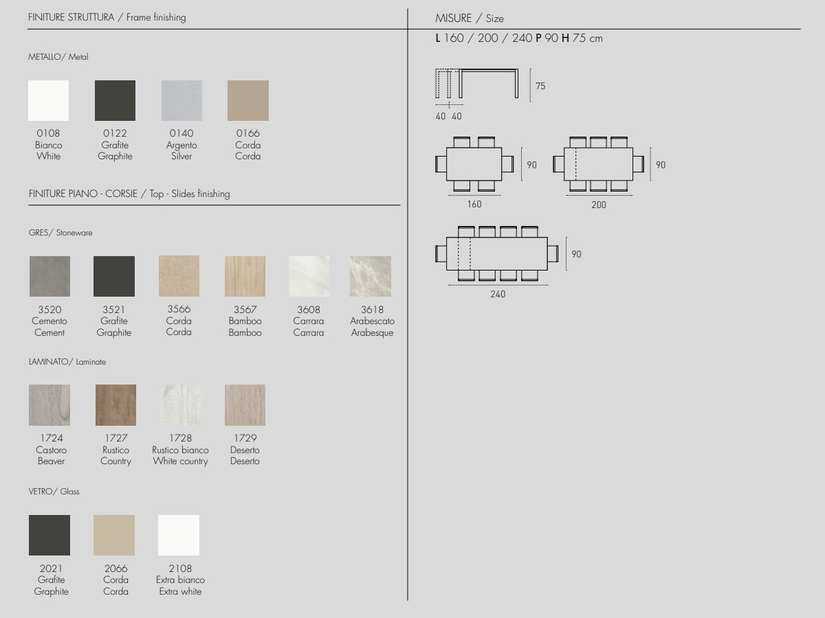Viewport: 825px width, 618px height.
Task: Select the 0108 Bianco White metal swatch
Action: tap(48, 101)
